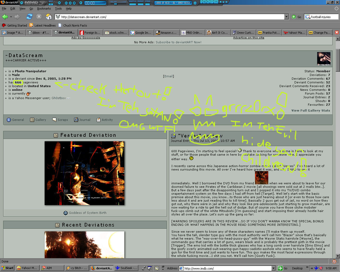Open the taskbar Address bar dropdown

(x=273, y=268)
